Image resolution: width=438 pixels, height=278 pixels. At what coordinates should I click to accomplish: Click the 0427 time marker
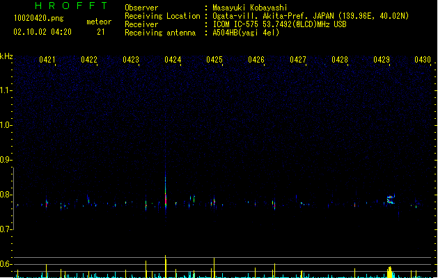(298, 60)
